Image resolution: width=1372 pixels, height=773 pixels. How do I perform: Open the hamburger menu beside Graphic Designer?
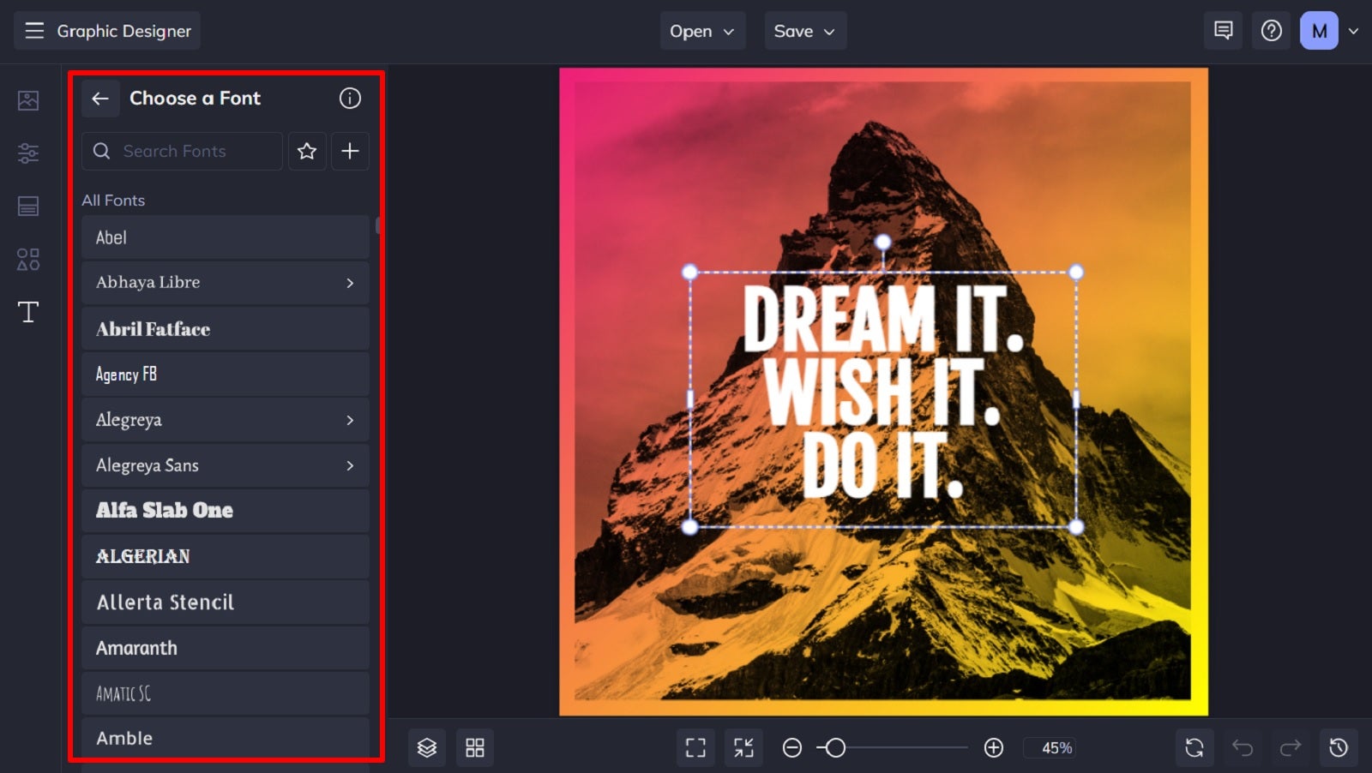[34, 30]
